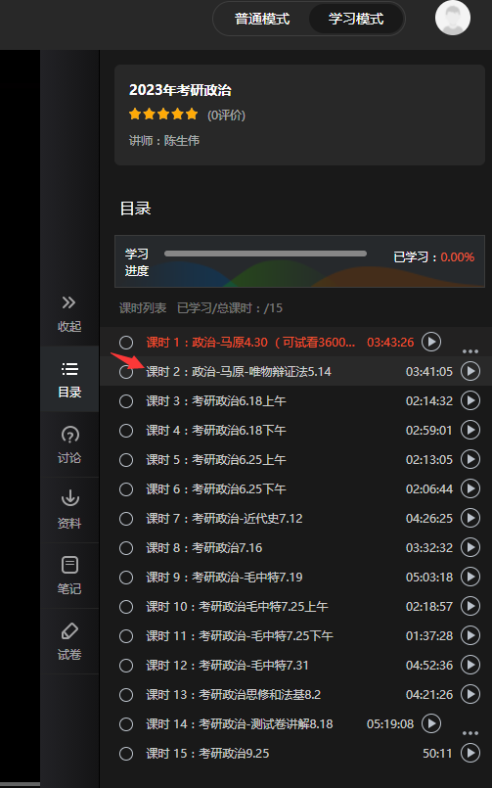The image size is (492, 788).
Task: Select the circle for 课时 11
Action: tap(126, 636)
